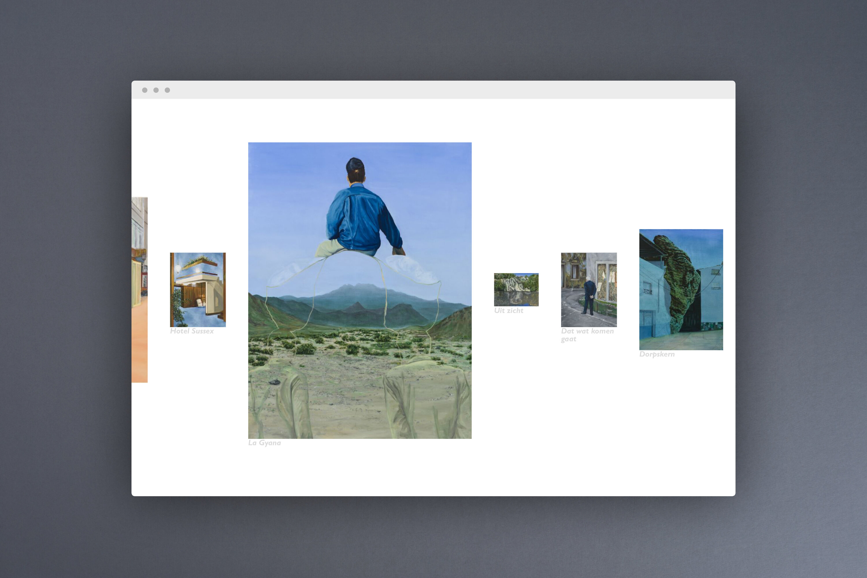The height and width of the screenshot is (578, 867).
Task: Open the Hotel Sussex painting thumbnail
Action: pos(198,290)
